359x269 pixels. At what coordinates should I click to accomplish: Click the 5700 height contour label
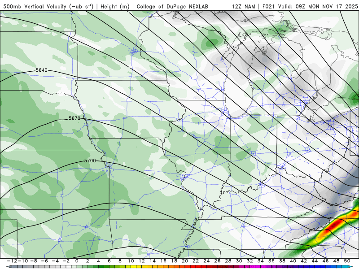click(90, 161)
